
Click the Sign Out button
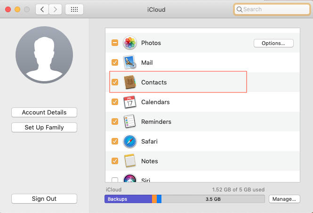44,198
